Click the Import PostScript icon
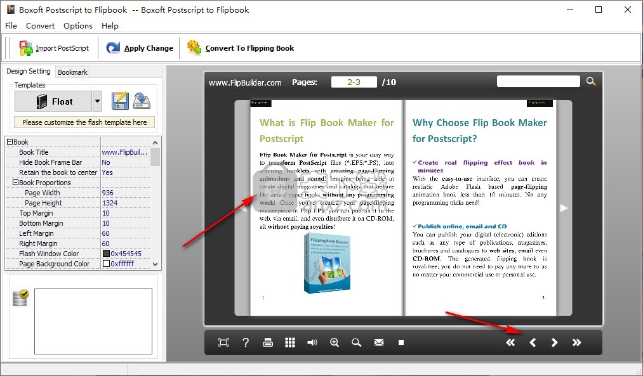Viewport: 643px width, 376px height. [26, 48]
